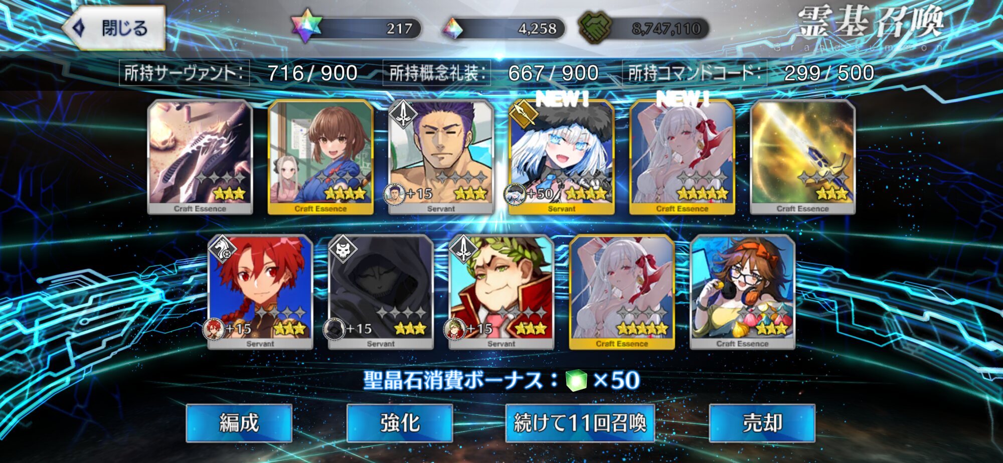The width and height of the screenshot is (1003, 463).
Task: Open the 編成 formation button
Action: (239, 423)
